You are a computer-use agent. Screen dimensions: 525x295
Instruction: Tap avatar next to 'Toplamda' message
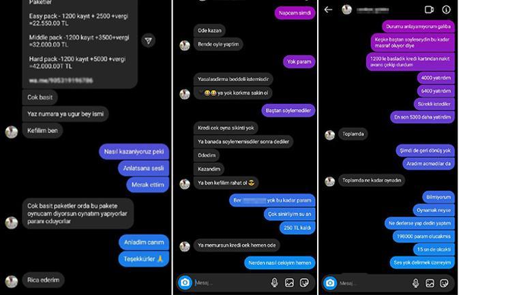[330, 135]
